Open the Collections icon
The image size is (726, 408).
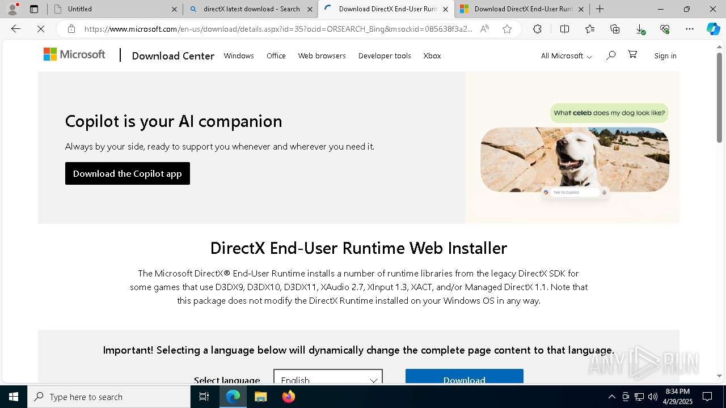point(615,29)
